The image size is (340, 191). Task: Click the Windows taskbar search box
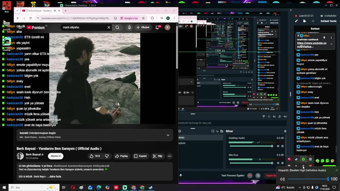pos(34,188)
